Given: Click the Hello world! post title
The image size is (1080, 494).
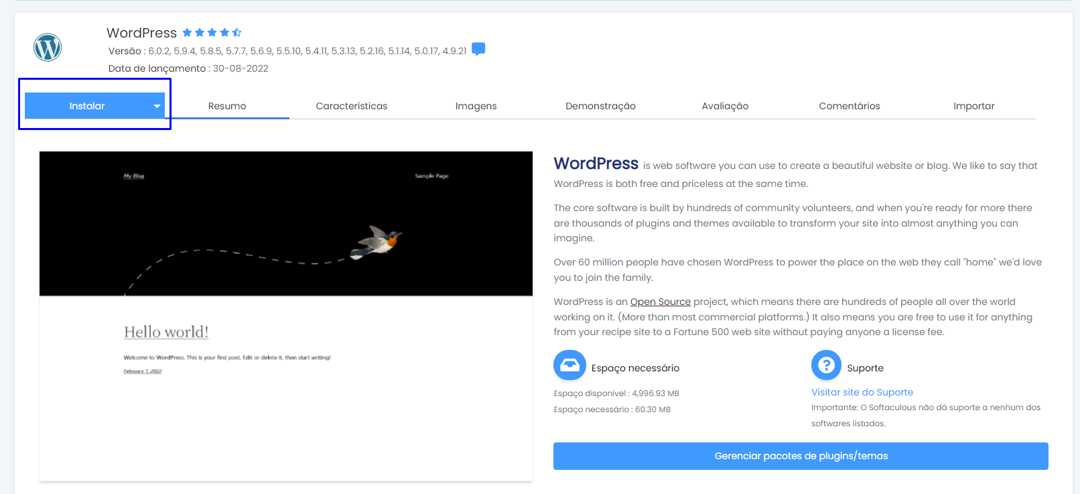Looking at the screenshot, I should pyautogui.click(x=166, y=332).
